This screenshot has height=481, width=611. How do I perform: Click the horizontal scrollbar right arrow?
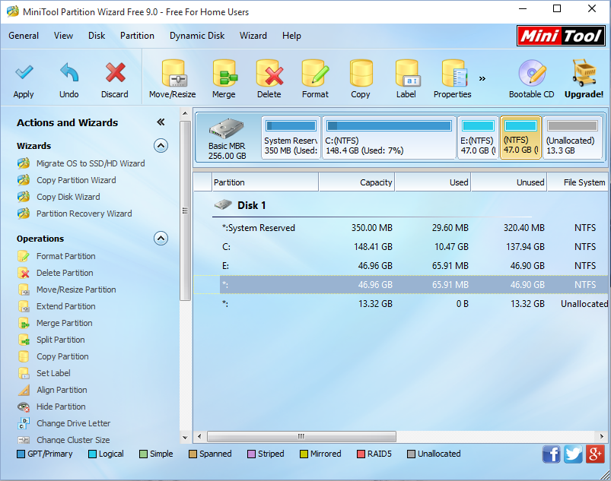coord(602,436)
